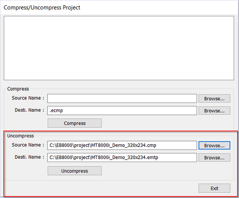Click inside the large empty output log box

tap(119, 48)
